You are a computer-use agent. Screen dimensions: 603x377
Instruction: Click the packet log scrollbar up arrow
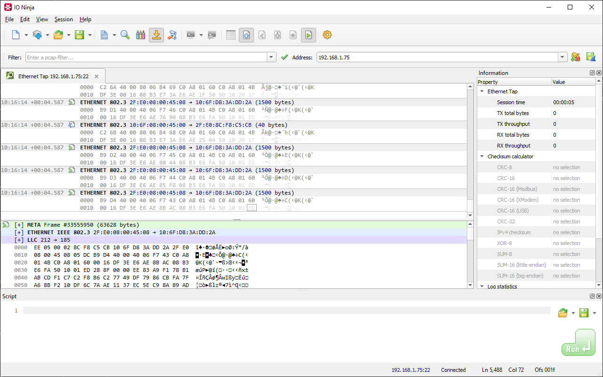pyautogui.click(x=470, y=87)
